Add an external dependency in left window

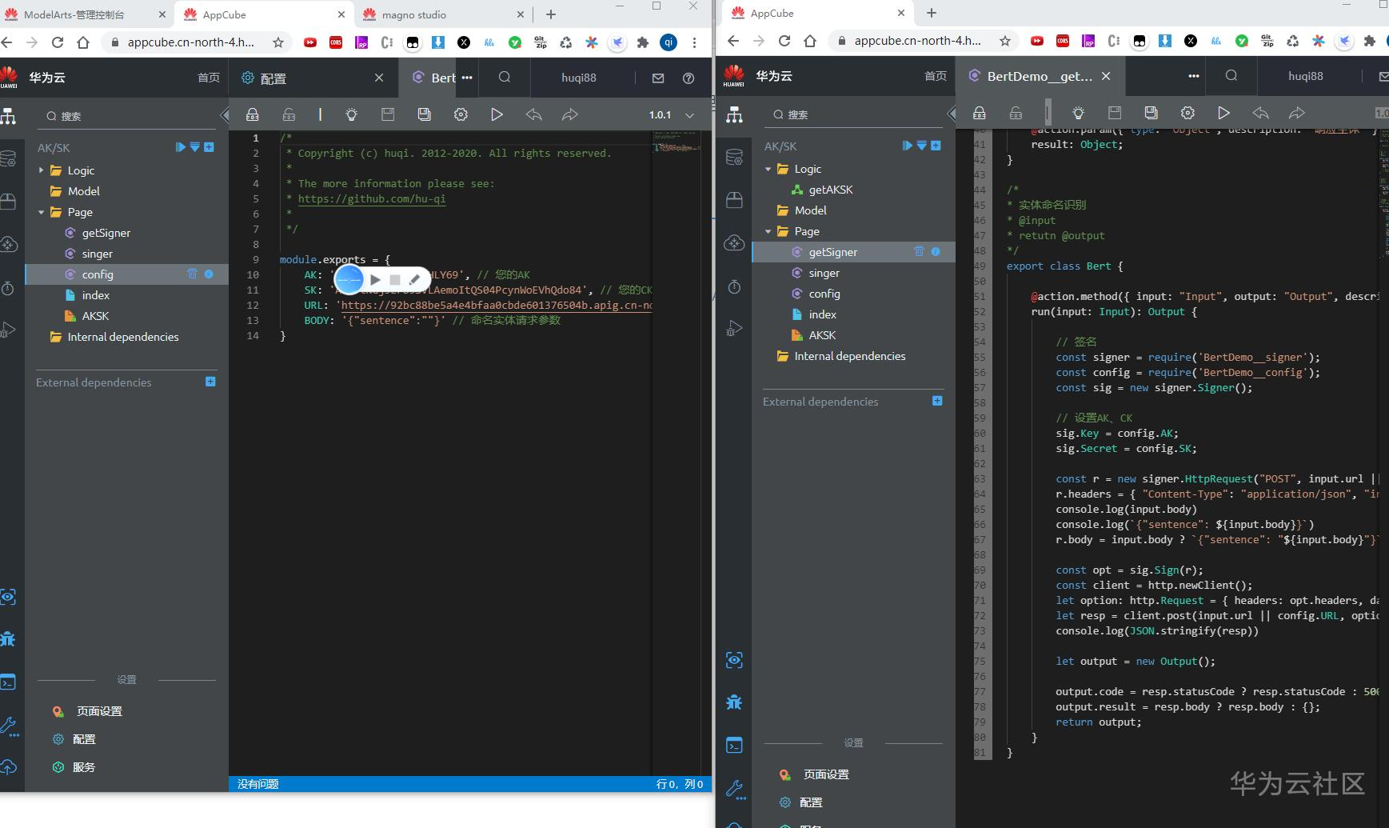(x=210, y=382)
